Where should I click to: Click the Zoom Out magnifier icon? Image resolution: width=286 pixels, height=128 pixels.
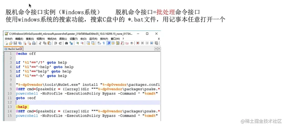(x=82, y=43)
